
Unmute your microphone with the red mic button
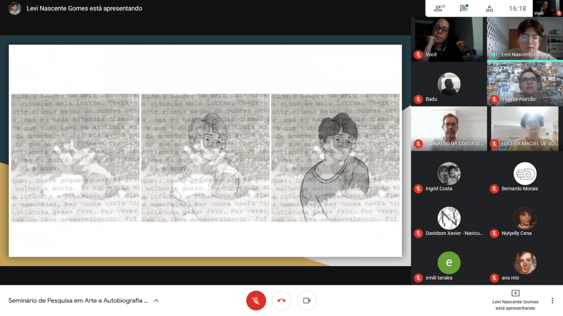[256, 301]
